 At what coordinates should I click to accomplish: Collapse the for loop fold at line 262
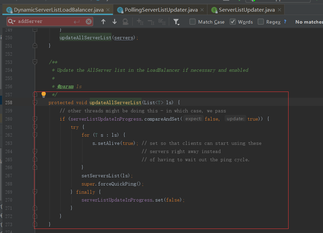[x=35, y=135]
